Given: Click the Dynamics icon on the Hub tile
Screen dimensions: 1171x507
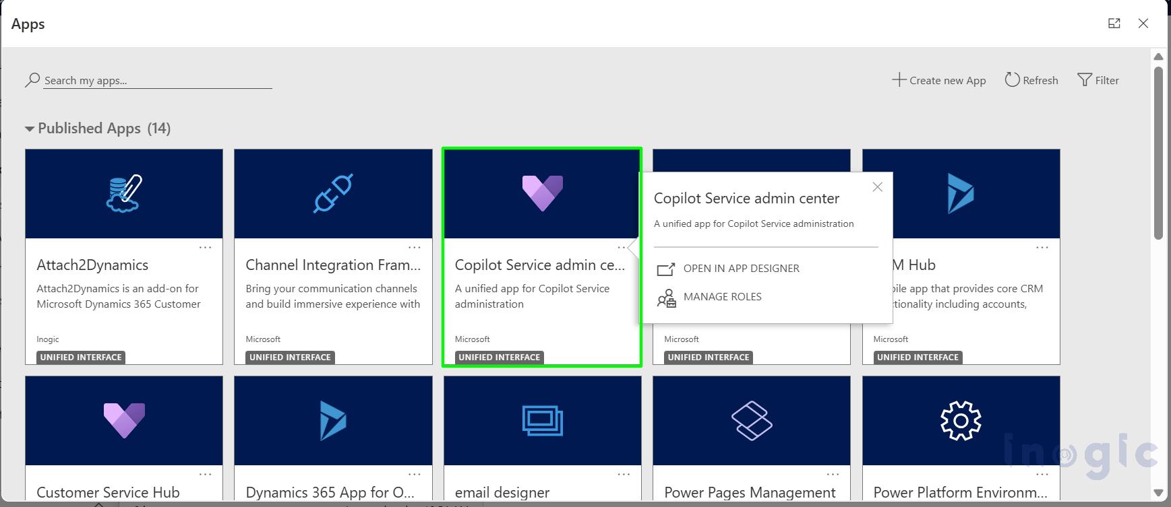Looking at the screenshot, I should pos(961,194).
